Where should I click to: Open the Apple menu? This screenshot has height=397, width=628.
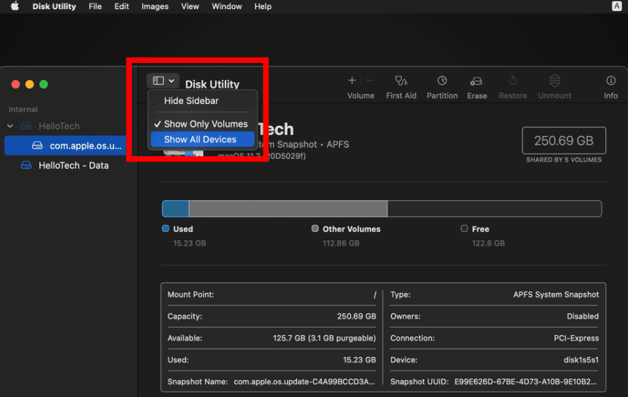(15, 7)
